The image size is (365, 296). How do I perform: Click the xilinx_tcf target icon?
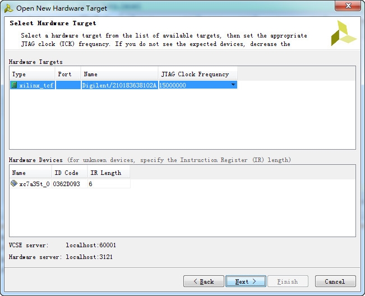15,85
